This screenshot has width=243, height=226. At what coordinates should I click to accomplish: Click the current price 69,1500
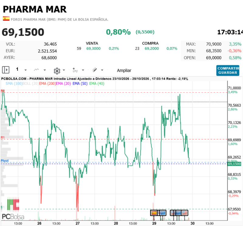point(23,32)
